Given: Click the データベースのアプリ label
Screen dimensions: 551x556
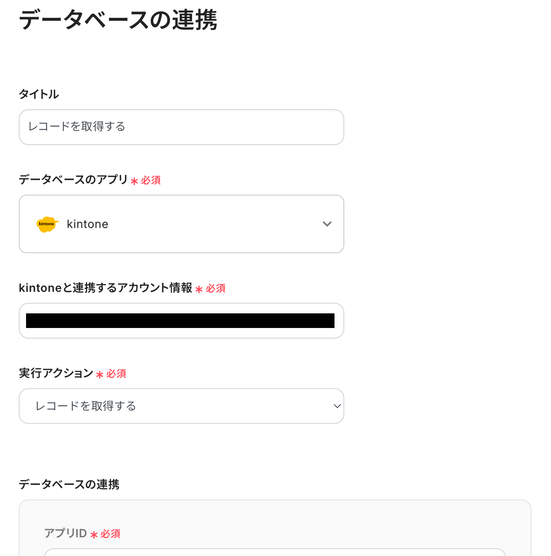Looking at the screenshot, I should [x=73, y=180].
